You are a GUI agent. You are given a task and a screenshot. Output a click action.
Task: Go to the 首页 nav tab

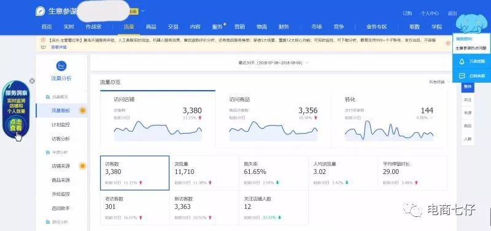coord(47,27)
